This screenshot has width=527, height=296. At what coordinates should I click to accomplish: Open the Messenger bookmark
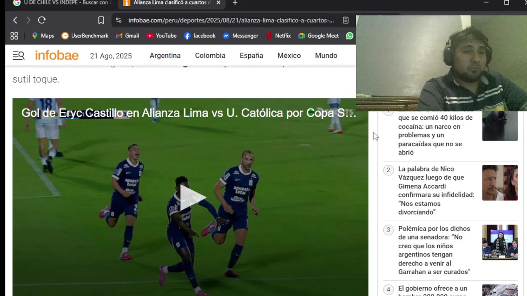[240, 36]
